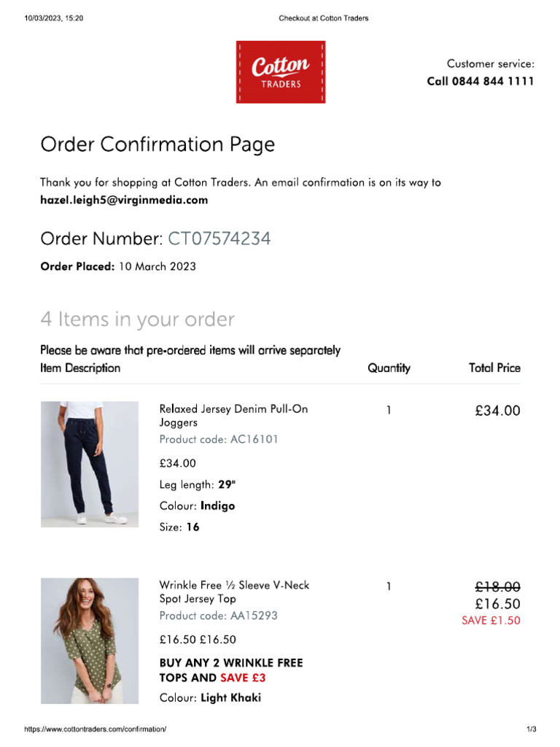Click the £34.00 total price for joggers
This screenshot has height=747, width=560.
click(x=497, y=411)
